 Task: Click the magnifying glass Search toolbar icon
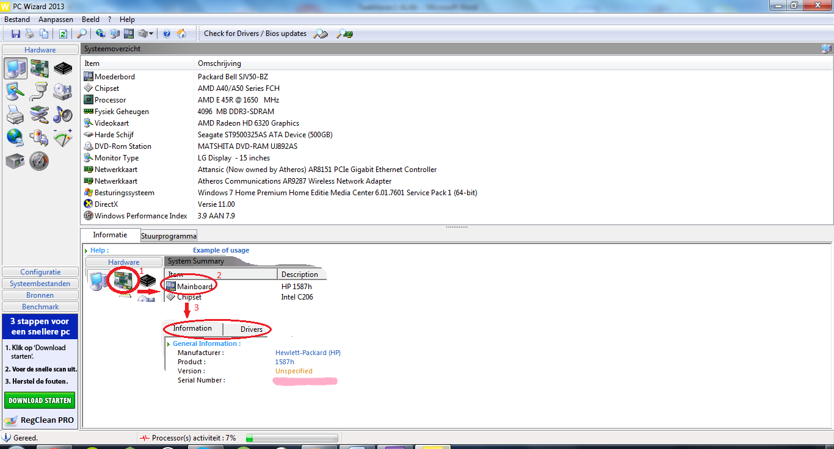(81, 34)
